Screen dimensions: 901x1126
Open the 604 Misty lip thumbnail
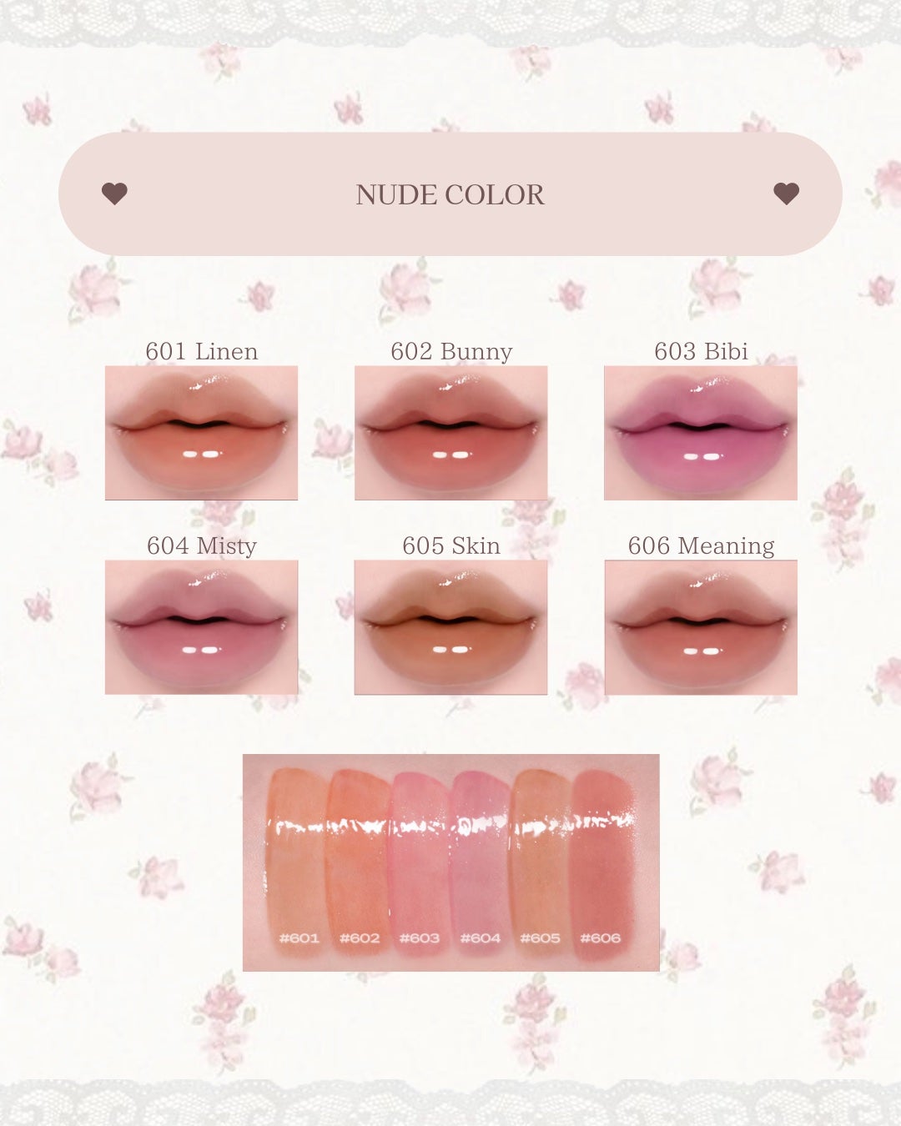coord(201,627)
